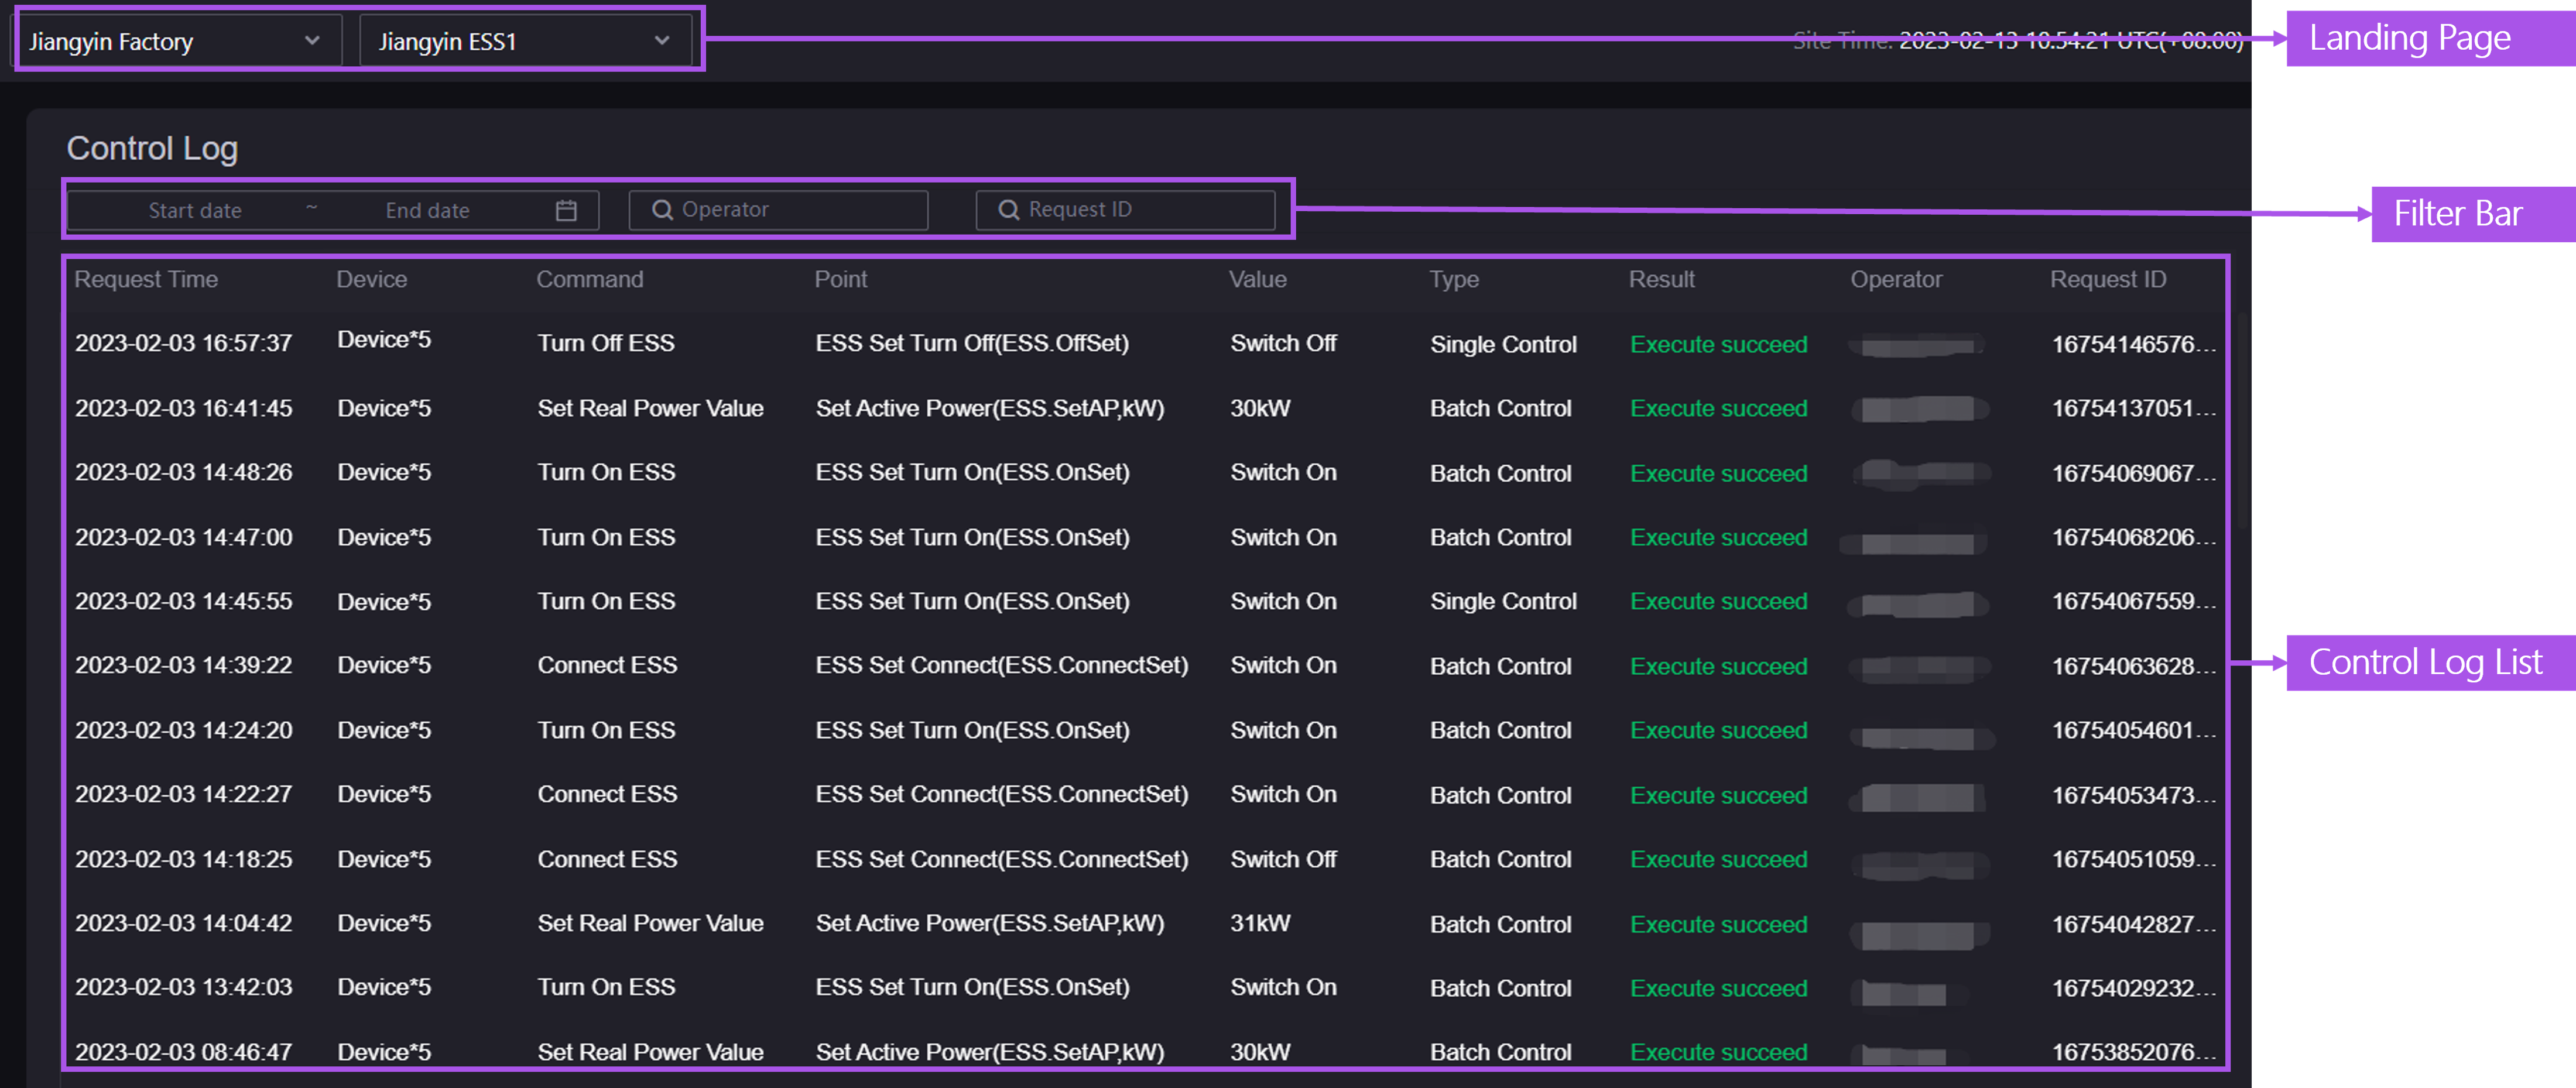Select the 16:57:37 Turn Off ESS row
Screen dimensions: 2576x1088
[x=606, y=344]
